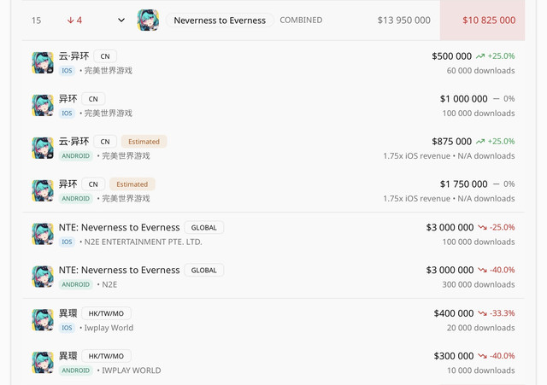
Task: Click the Estimated tag on 异环 Android row
Action: (x=132, y=184)
